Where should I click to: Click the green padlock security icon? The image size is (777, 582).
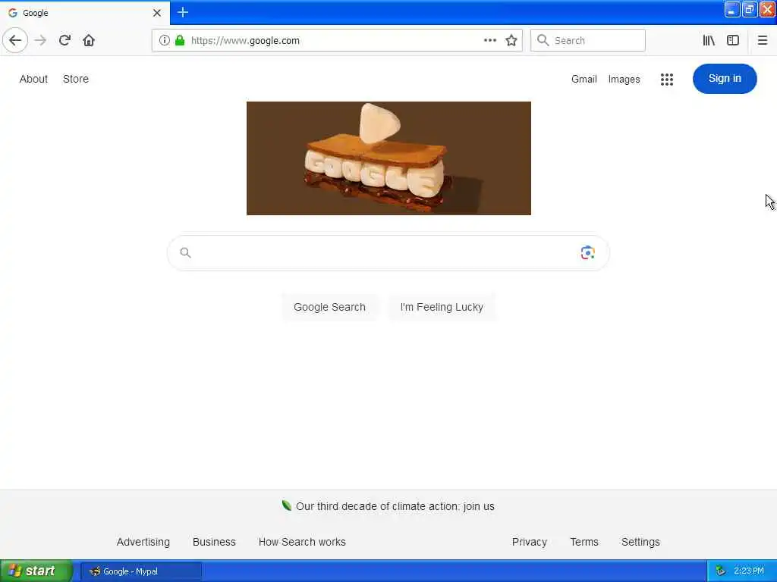pos(180,40)
